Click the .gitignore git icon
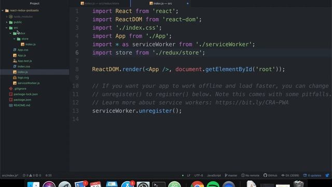 [11, 89]
